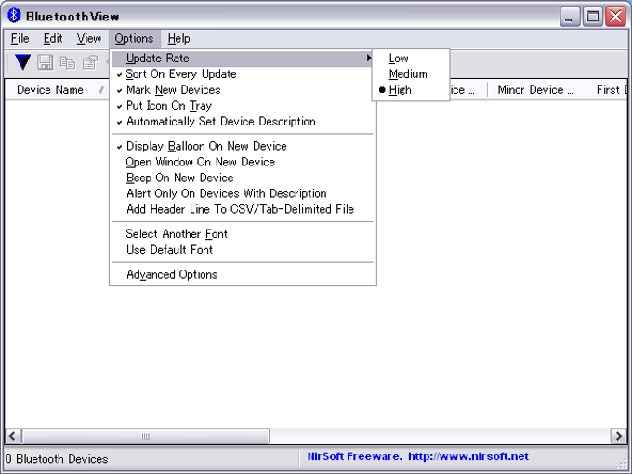The image size is (632, 474).
Task: Enable Beep On New Device
Action: point(244,178)
